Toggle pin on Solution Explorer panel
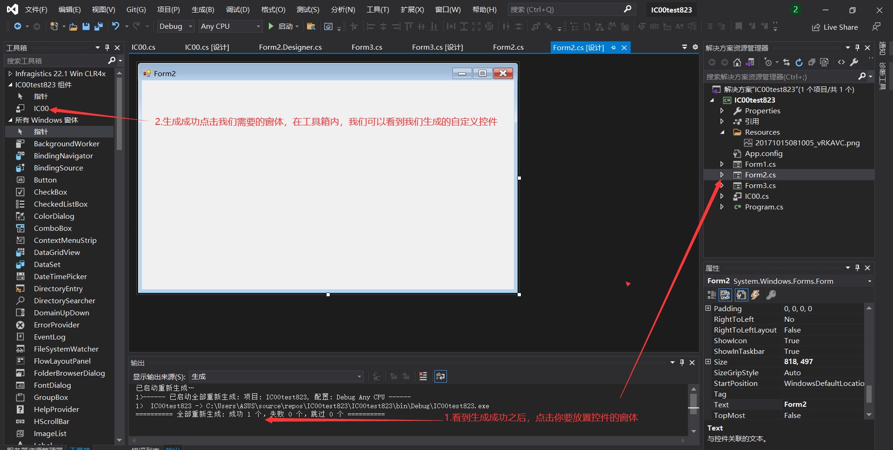 (858, 48)
